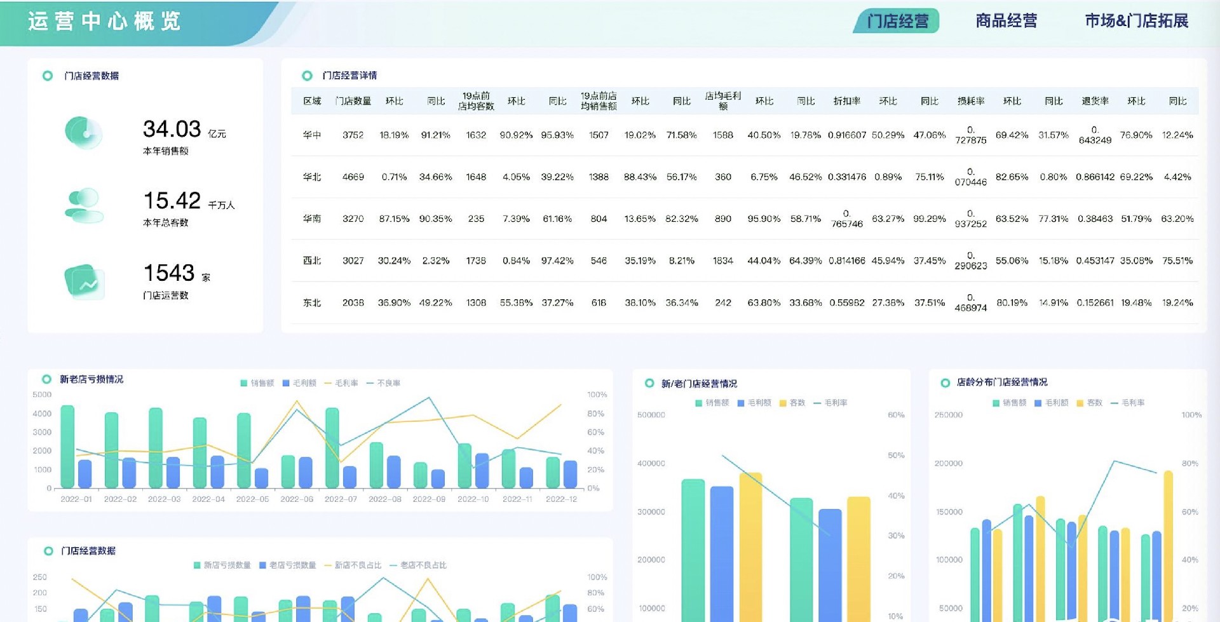
Task: Click blue 老店亏损数量 legend swatch
Action: point(262,565)
